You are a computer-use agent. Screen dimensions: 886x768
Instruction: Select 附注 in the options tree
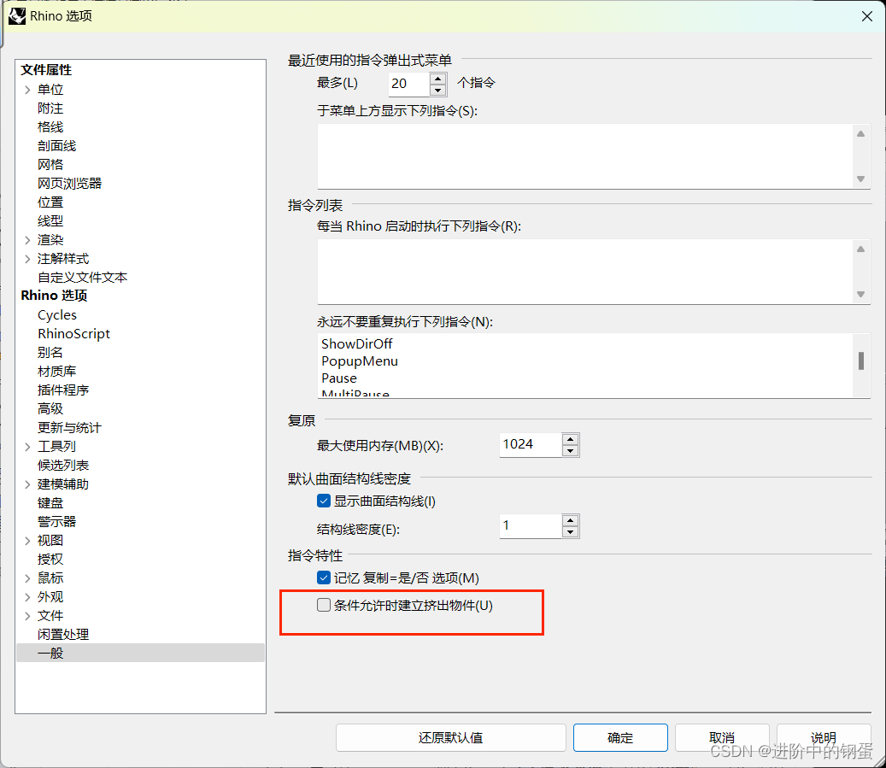pyautogui.click(x=50, y=108)
